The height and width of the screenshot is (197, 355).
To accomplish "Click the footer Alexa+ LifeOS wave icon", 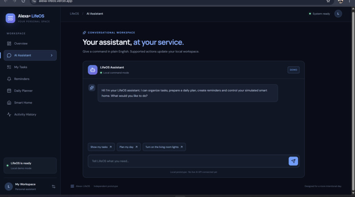I will tap(72, 186).
